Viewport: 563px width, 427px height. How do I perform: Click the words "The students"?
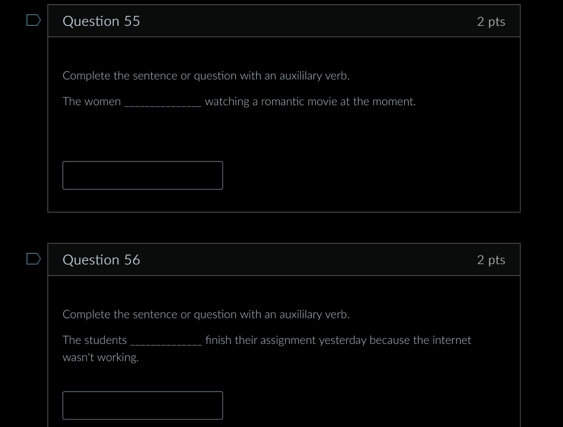point(94,340)
